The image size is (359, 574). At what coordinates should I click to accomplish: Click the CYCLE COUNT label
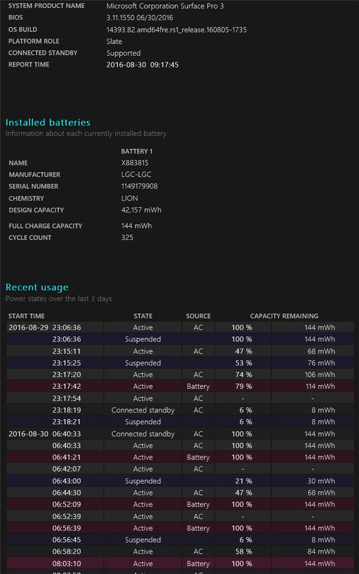tap(30, 238)
